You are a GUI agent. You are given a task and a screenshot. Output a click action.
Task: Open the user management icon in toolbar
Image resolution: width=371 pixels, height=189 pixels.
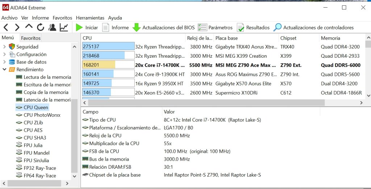(52, 28)
